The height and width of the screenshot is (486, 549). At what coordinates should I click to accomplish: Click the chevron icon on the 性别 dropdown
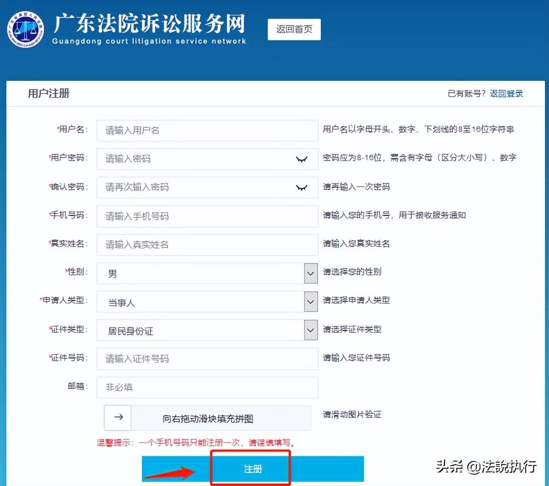tap(310, 273)
